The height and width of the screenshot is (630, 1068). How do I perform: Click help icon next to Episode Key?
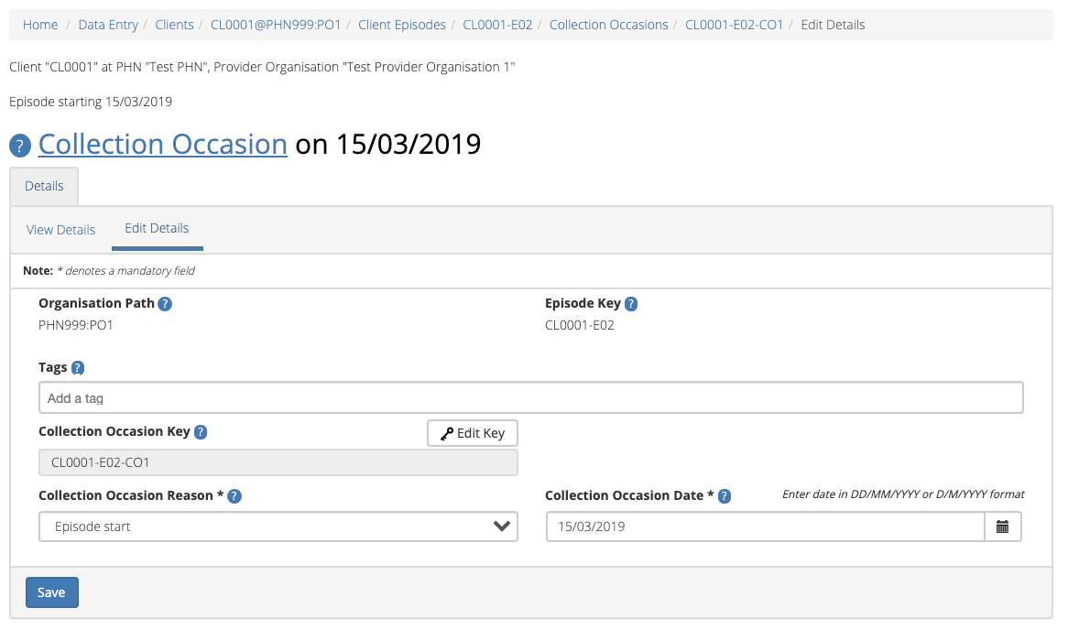pos(631,304)
